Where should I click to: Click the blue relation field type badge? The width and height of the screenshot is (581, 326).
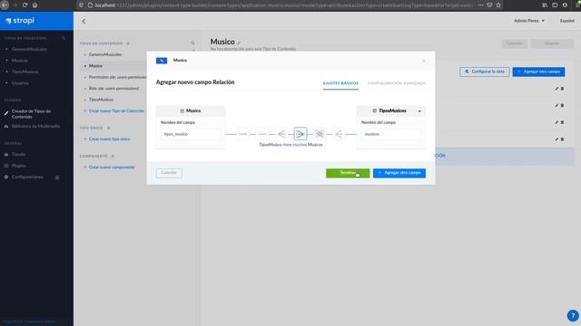[x=162, y=61]
